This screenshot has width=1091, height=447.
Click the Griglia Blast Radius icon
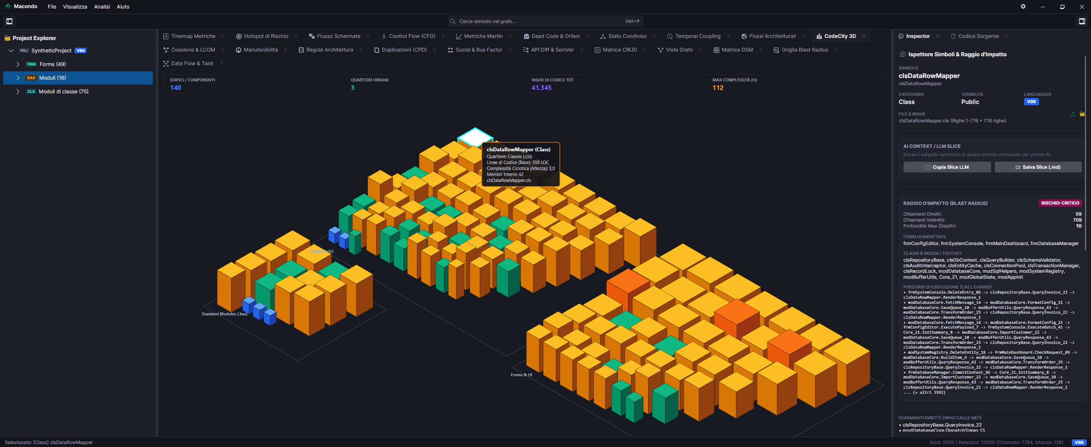click(x=776, y=50)
